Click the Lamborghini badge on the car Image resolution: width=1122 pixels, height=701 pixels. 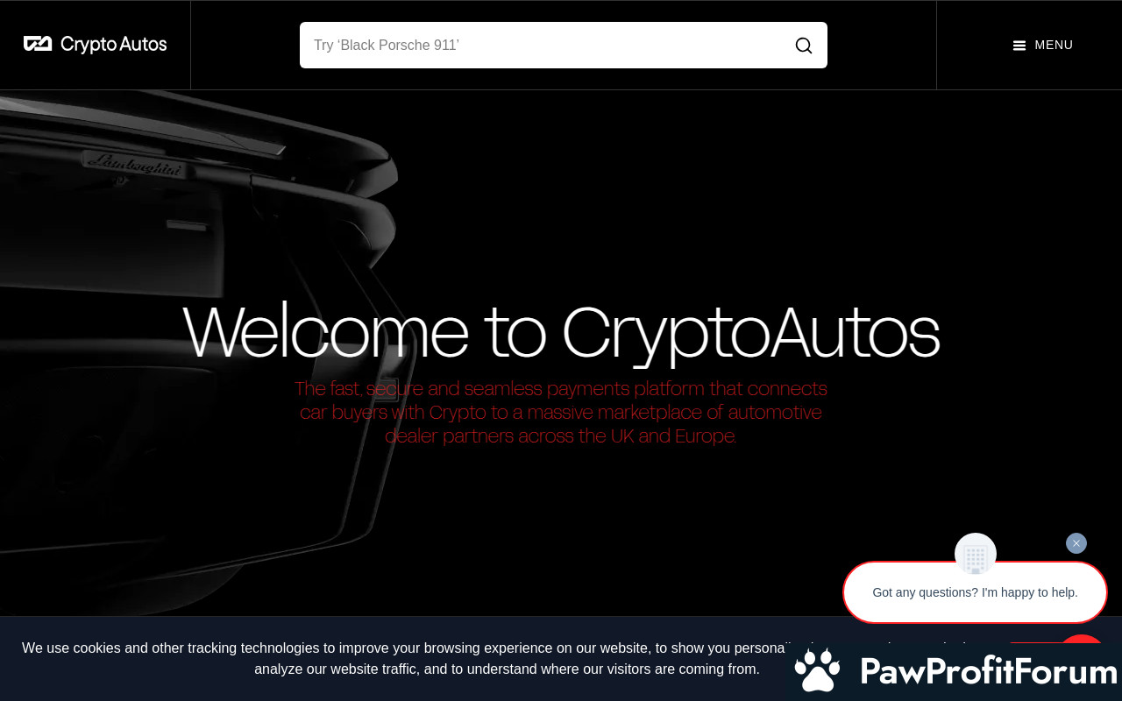pos(133,164)
